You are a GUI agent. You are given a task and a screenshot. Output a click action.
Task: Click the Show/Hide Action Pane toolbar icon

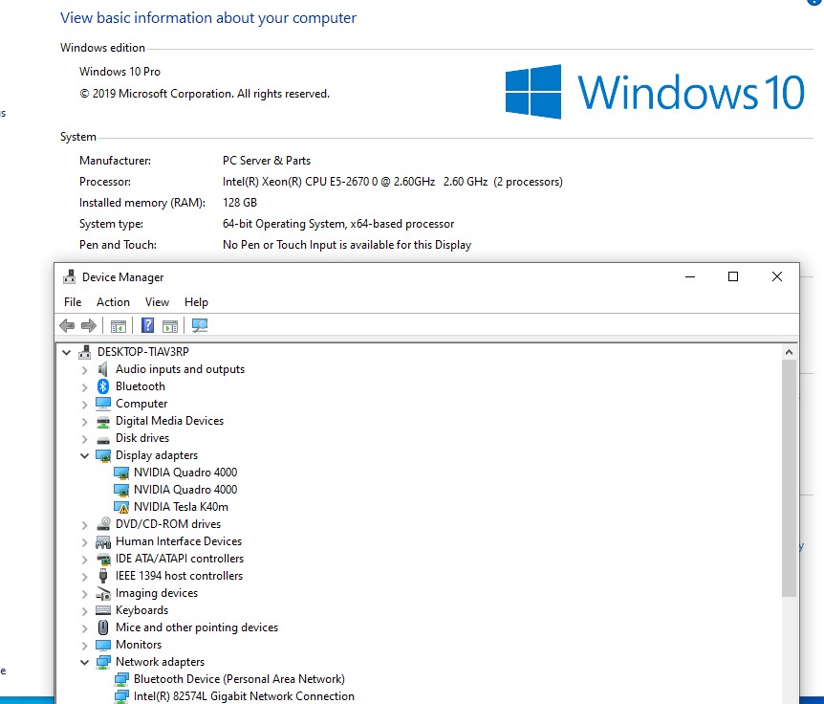tap(170, 325)
